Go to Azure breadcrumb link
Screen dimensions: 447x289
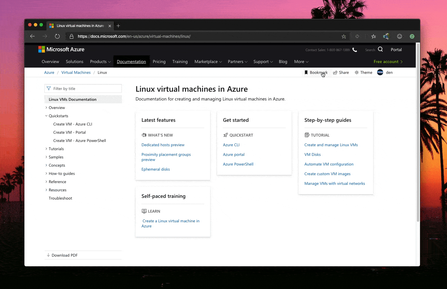[49, 72]
